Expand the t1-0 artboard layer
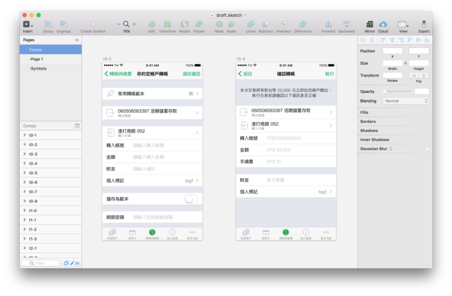The image size is (452, 296). pyautogui.click(x=24, y=211)
